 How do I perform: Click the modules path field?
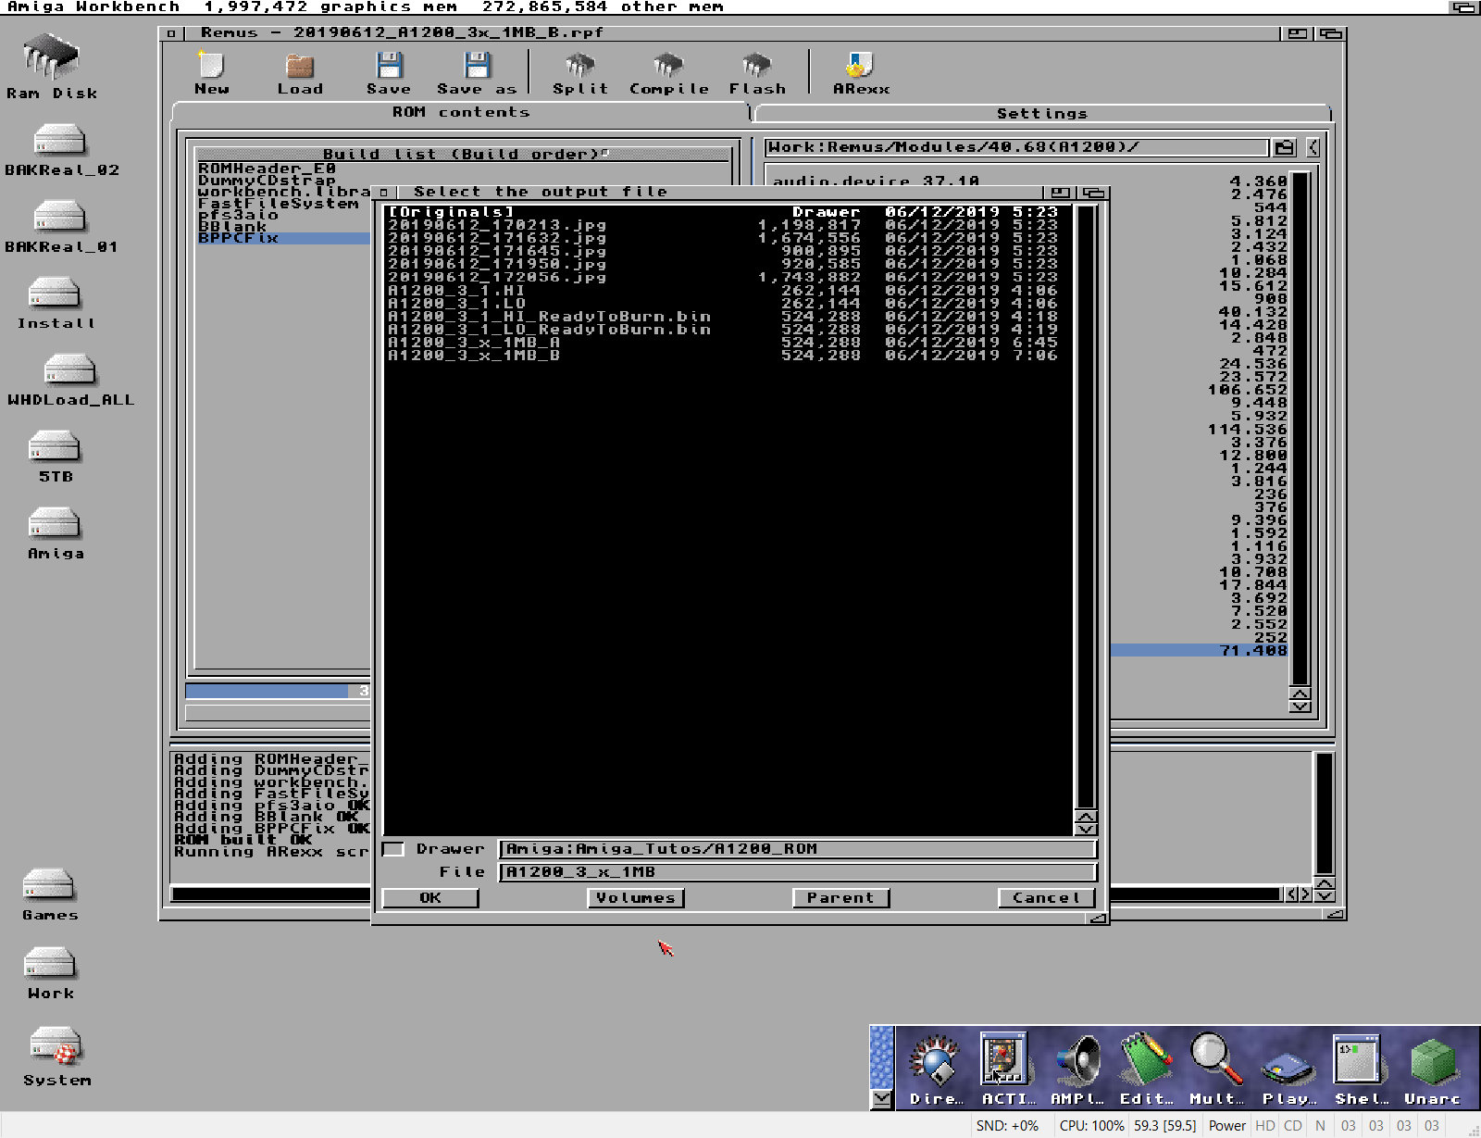tap(1016, 147)
